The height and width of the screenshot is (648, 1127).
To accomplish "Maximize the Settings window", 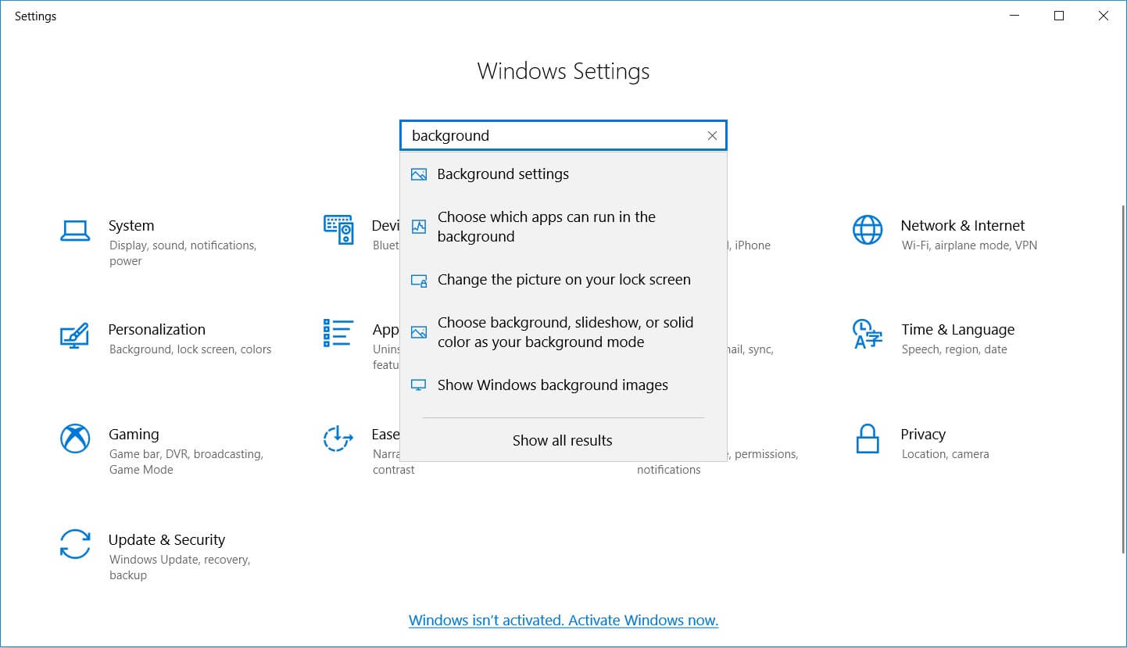I will [x=1059, y=16].
